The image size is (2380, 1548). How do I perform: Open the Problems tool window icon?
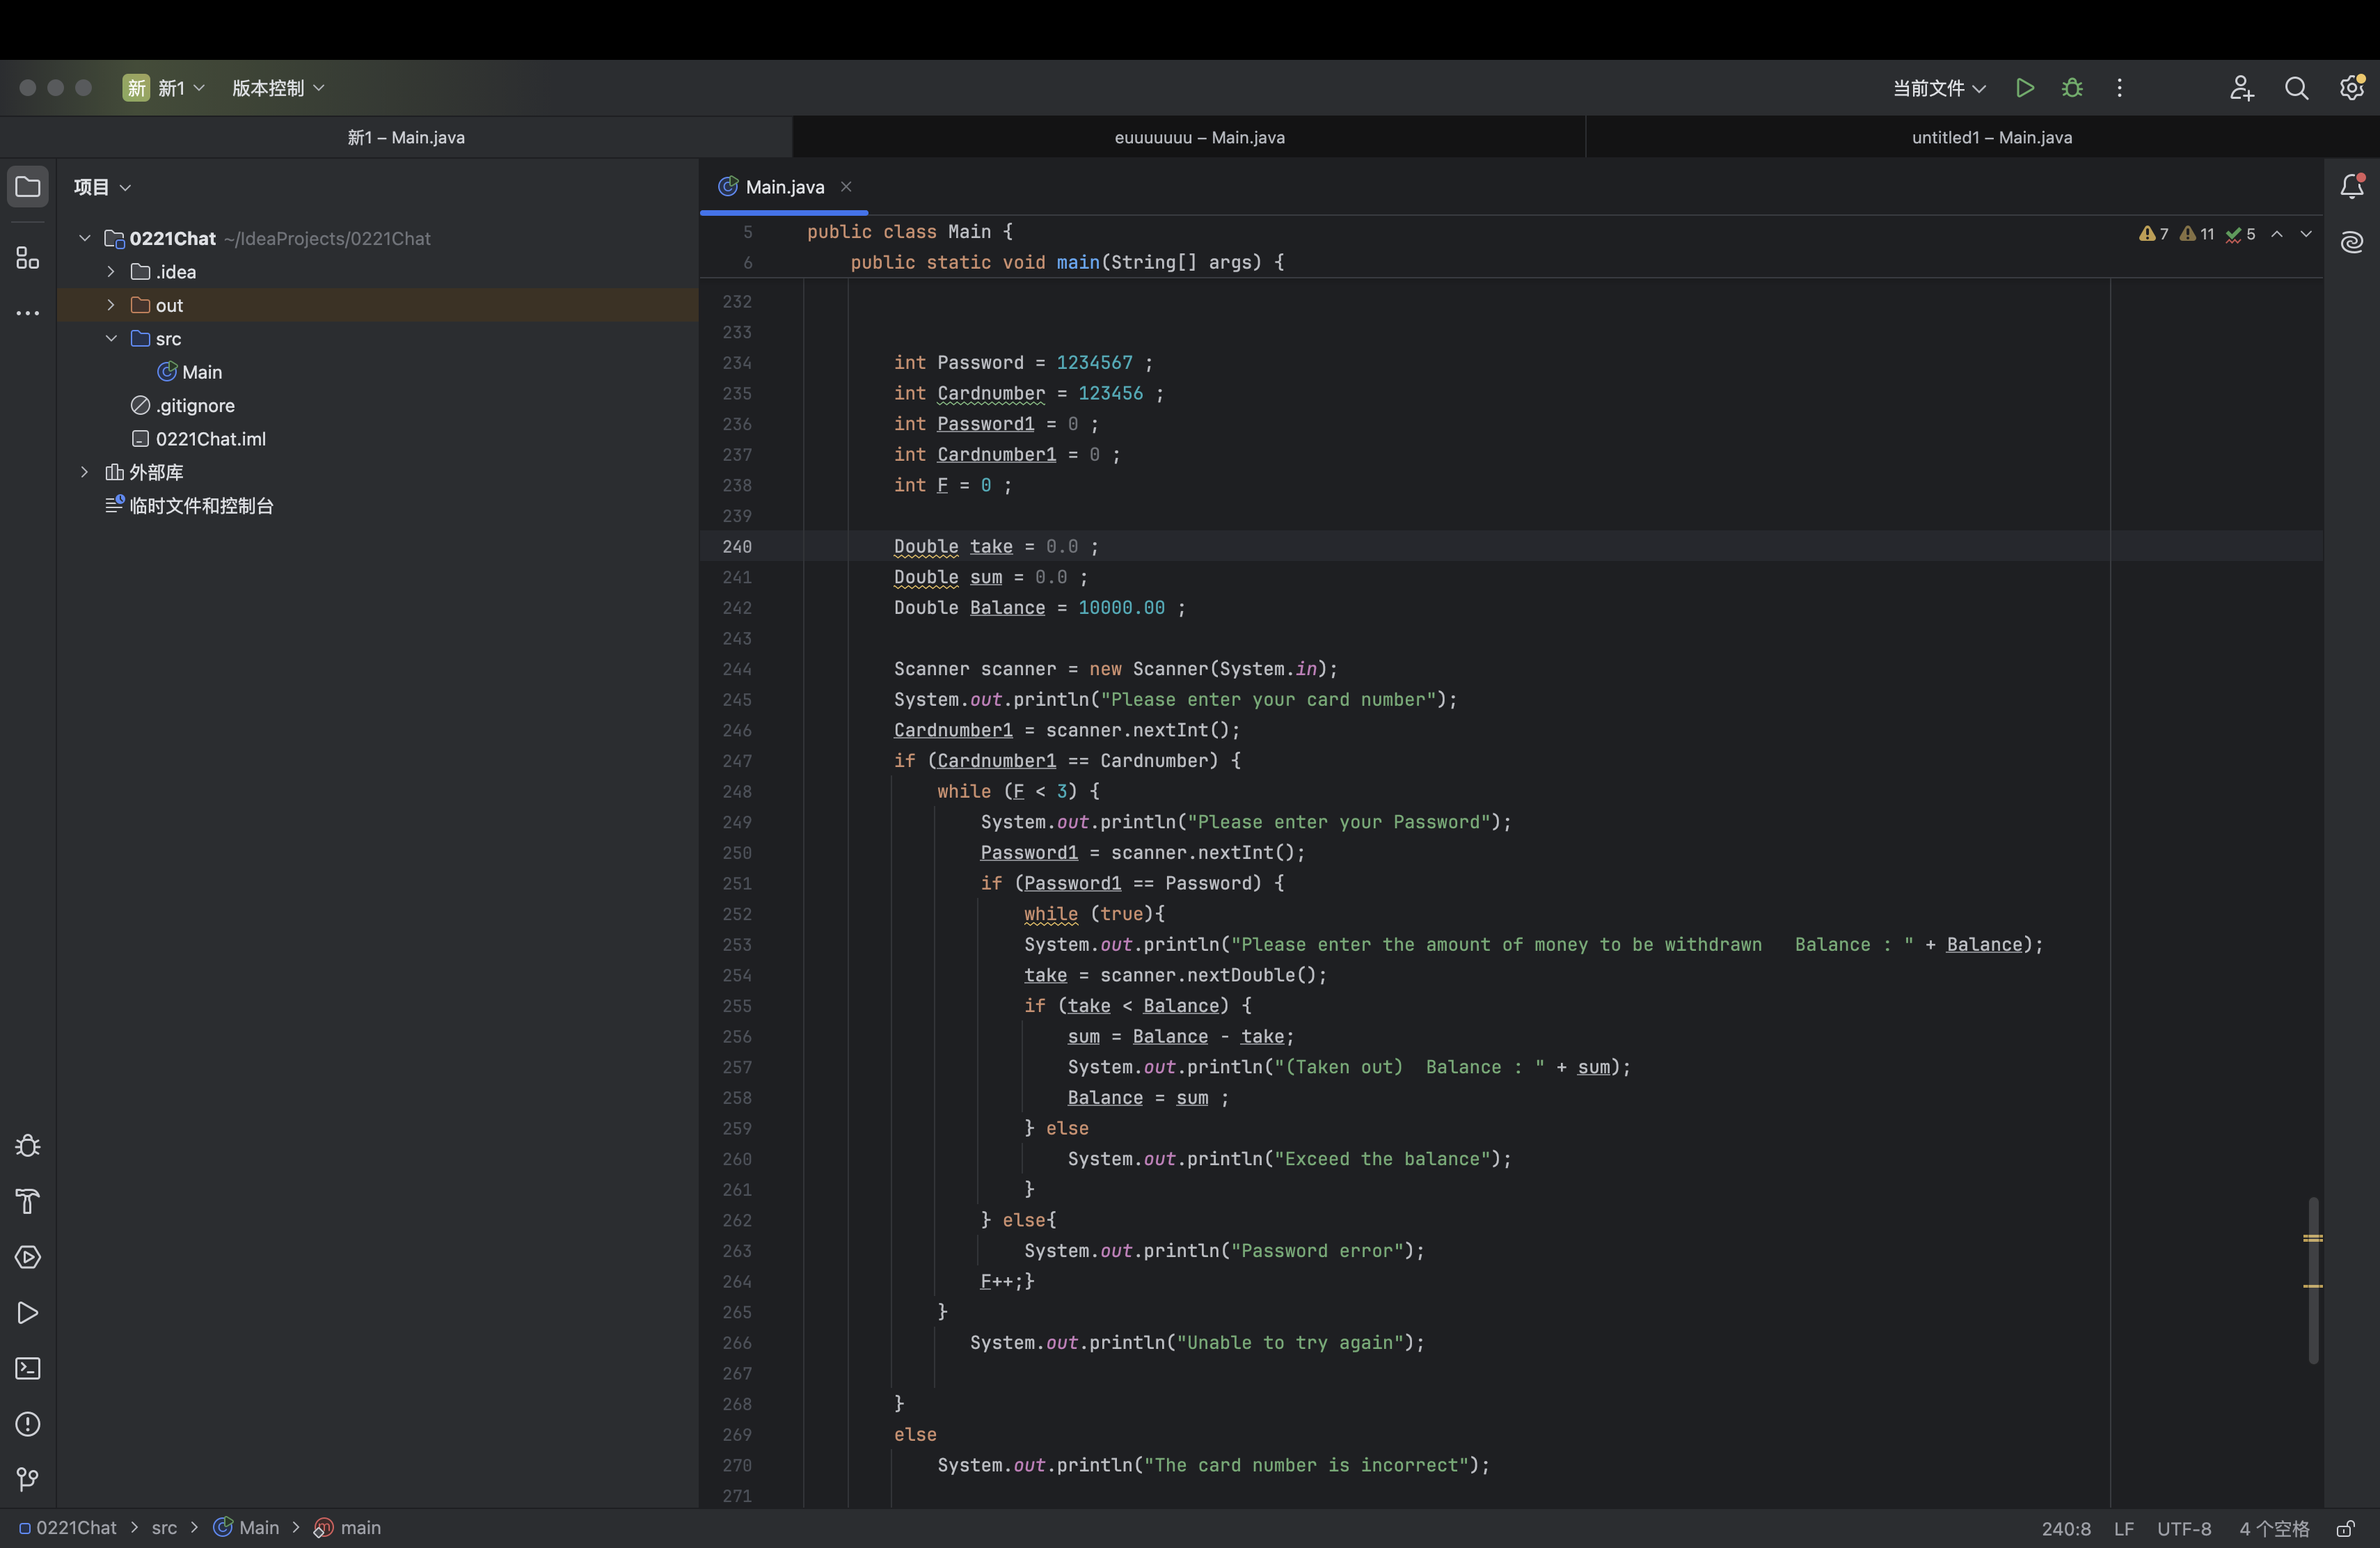pos(28,1424)
